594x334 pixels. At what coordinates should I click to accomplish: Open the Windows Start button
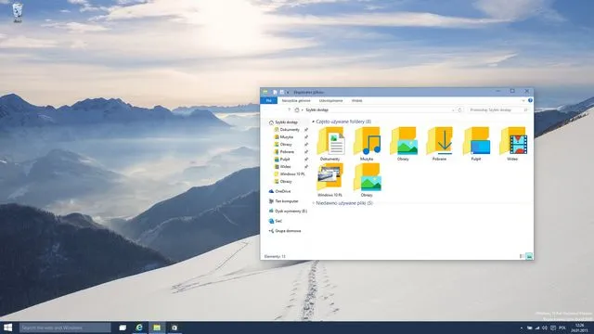pyautogui.click(x=8, y=328)
